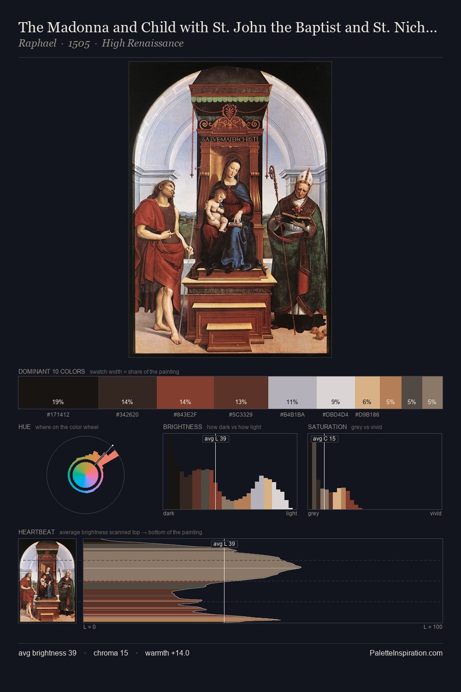Image resolution: width=461 pixels, height=692 pixels.
Task: Choose the 13% maroon-brown #5C3329 swatch
Action: (x=241, y=393)
